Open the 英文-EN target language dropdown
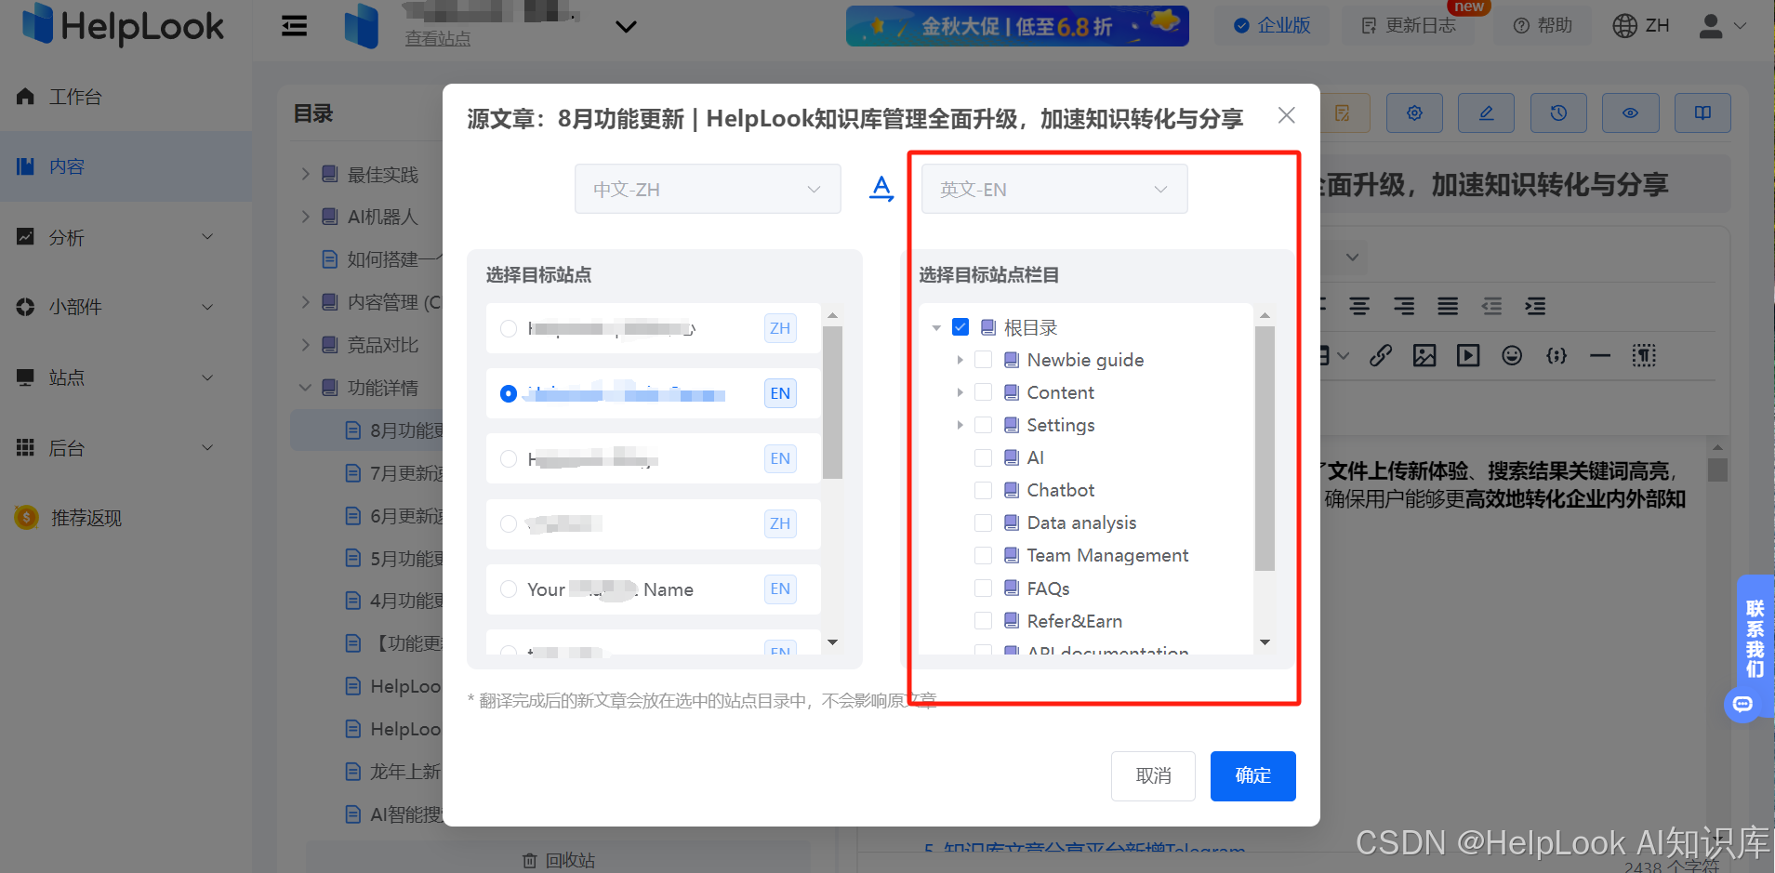Screen dimensions: 1775x873 (x=1054, y=189)
